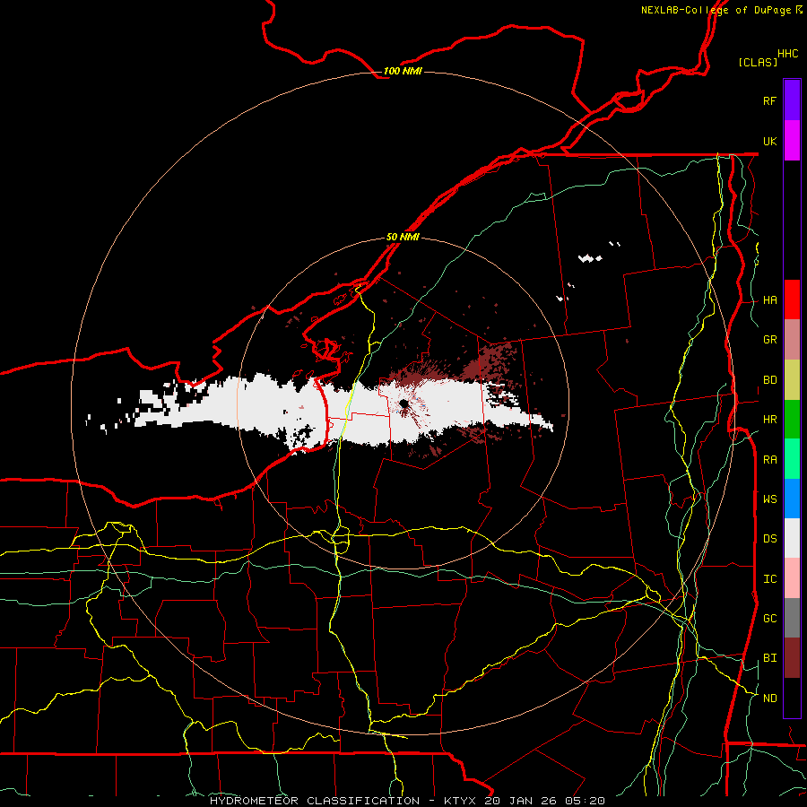
Task: Select the GR salmon legend swatch
Action: [x=792, y=340]
